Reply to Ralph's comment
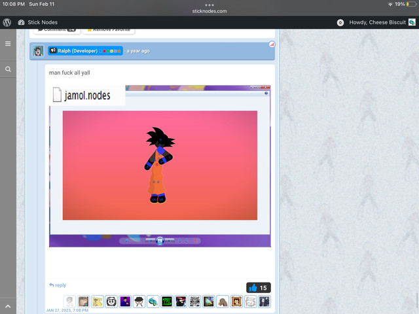This screenshot has width=419, height=314. [58, 285]
